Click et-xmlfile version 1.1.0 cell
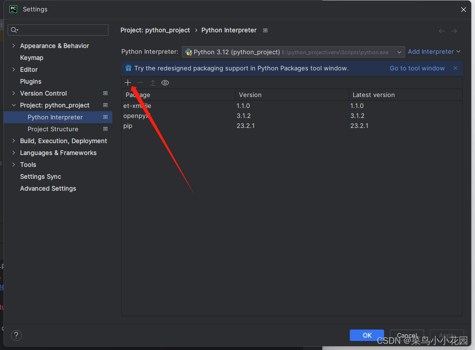Image resolution: width=475 pixels, height=350 pixels. [243, 106]
